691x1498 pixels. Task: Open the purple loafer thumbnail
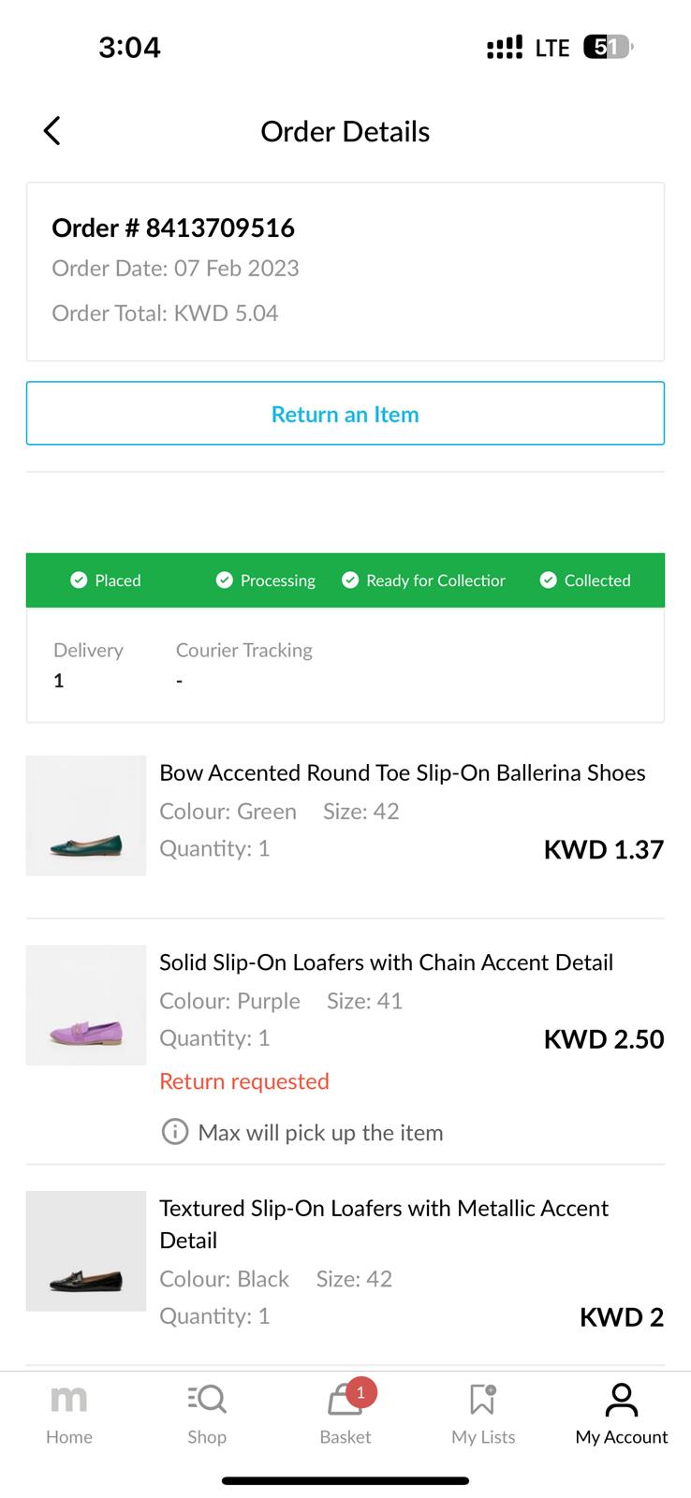[86, 1005]
